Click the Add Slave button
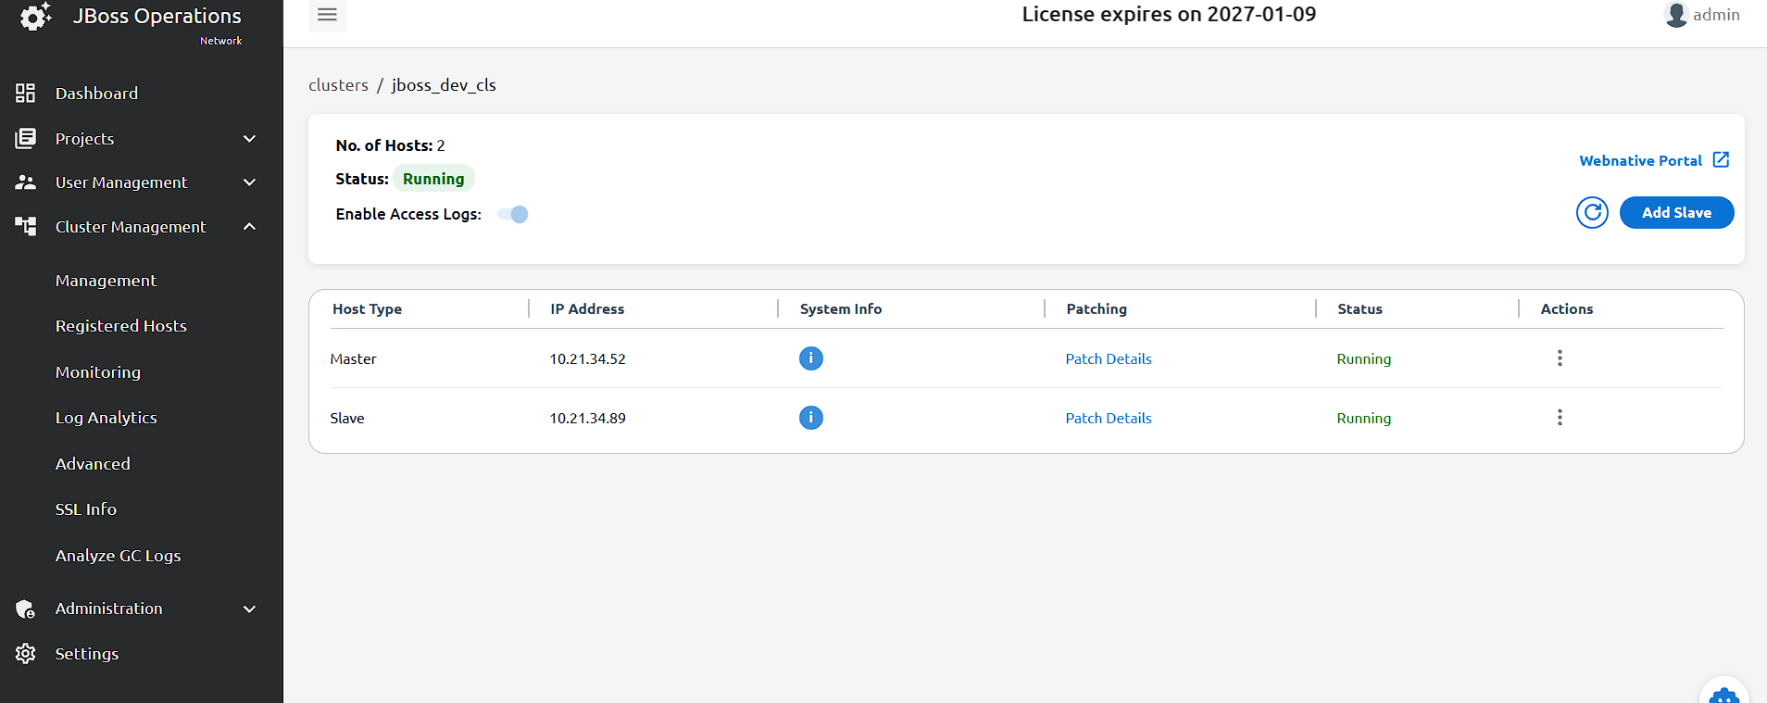This screenshot has width=1767, height=703. [x=1676, y=212]
